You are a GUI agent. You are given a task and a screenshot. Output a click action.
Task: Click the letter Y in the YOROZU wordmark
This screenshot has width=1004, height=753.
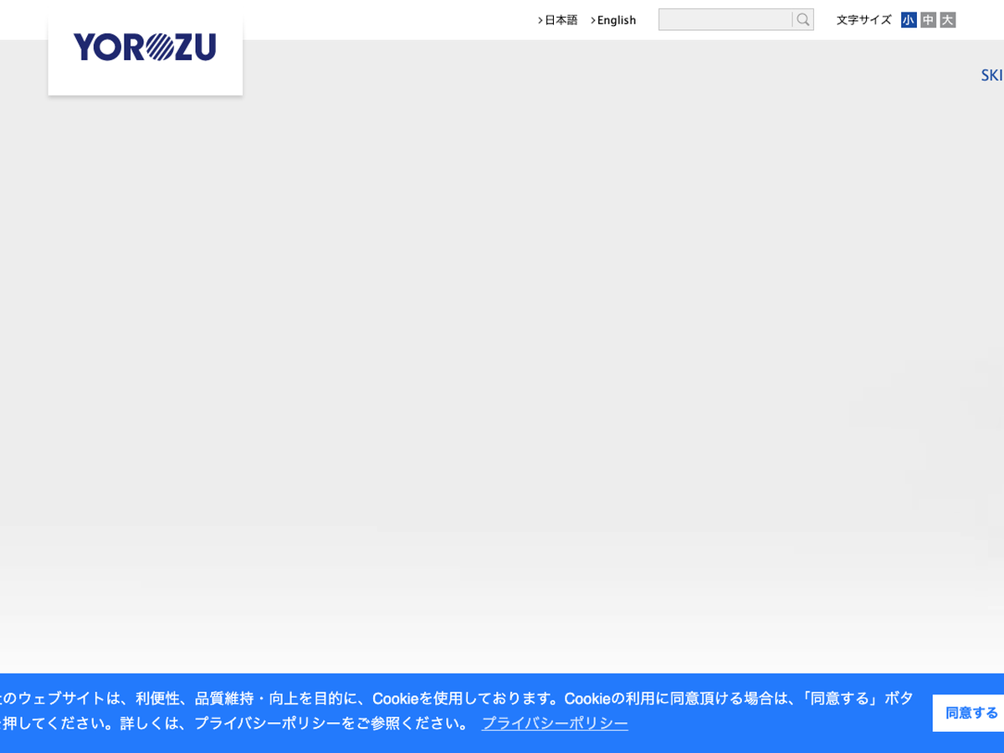tap(85, 48)
